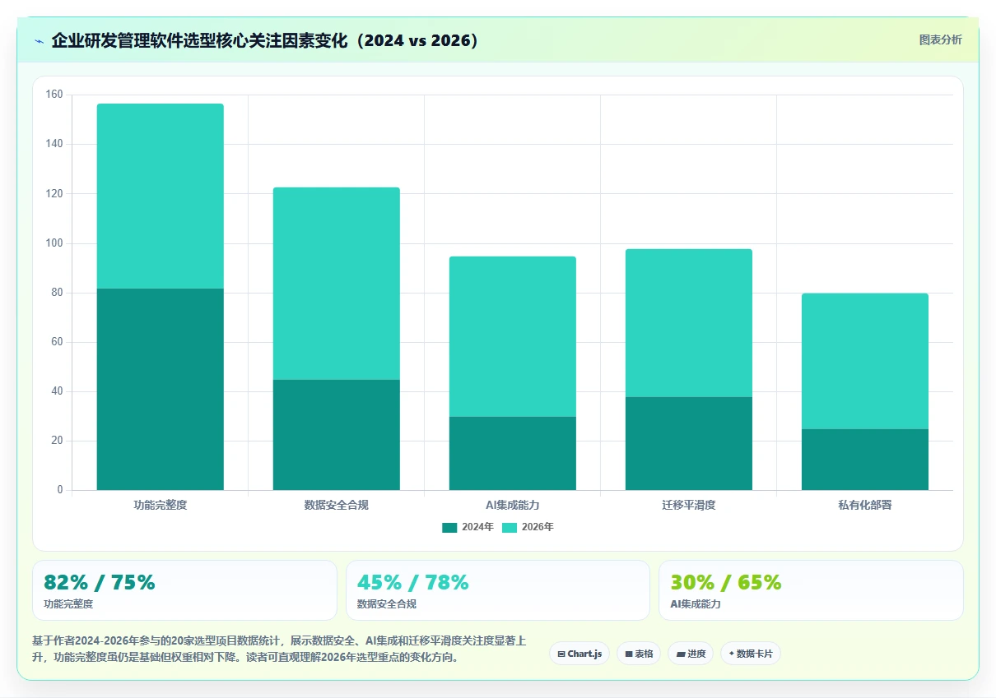The width and height of the screenshot is (996, 698).
Task: Click the y-axis value 60
Action: 57,342
